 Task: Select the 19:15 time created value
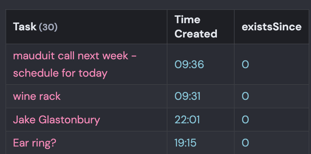[186, 143]
